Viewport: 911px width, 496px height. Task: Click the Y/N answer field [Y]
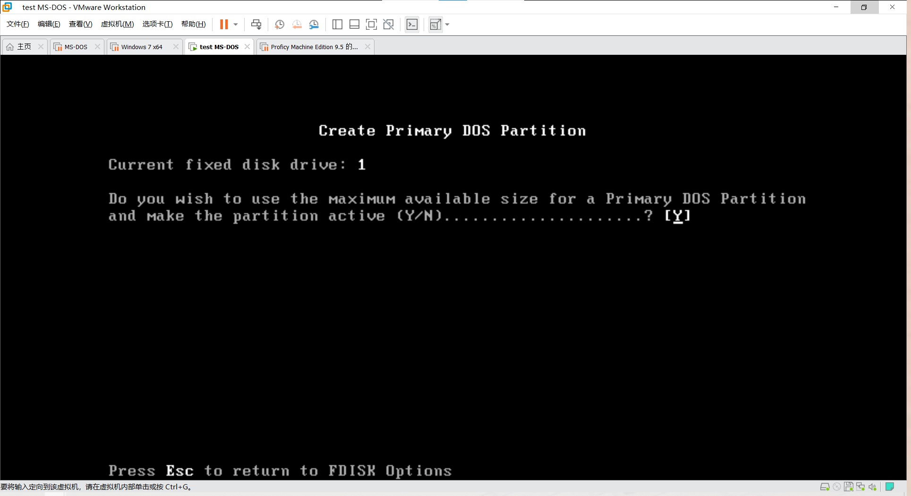678,216
